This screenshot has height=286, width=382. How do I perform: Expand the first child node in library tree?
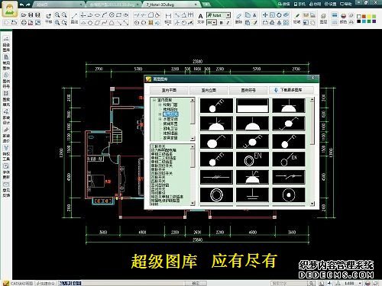click(x=160, y=104)
